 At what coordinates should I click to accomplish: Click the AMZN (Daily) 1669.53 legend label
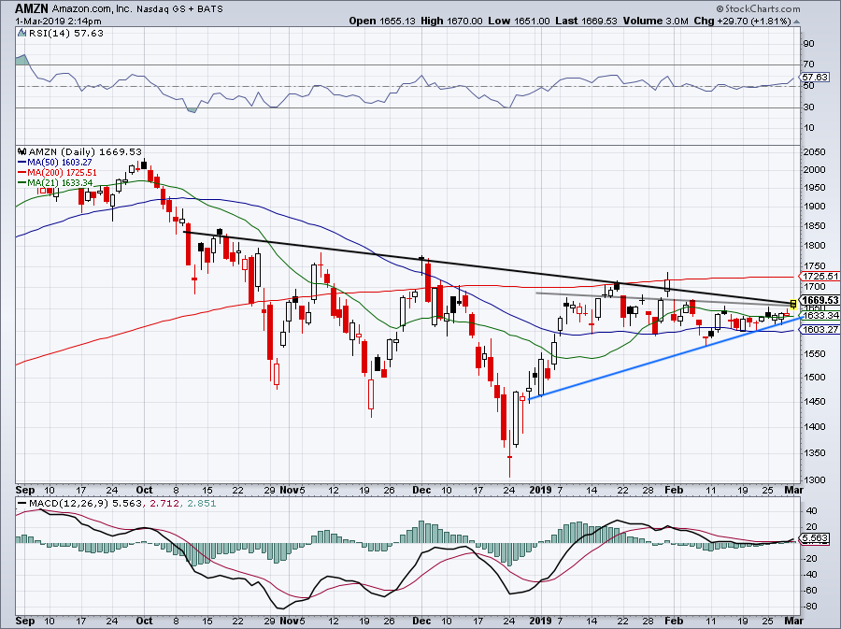pos(85,151)
